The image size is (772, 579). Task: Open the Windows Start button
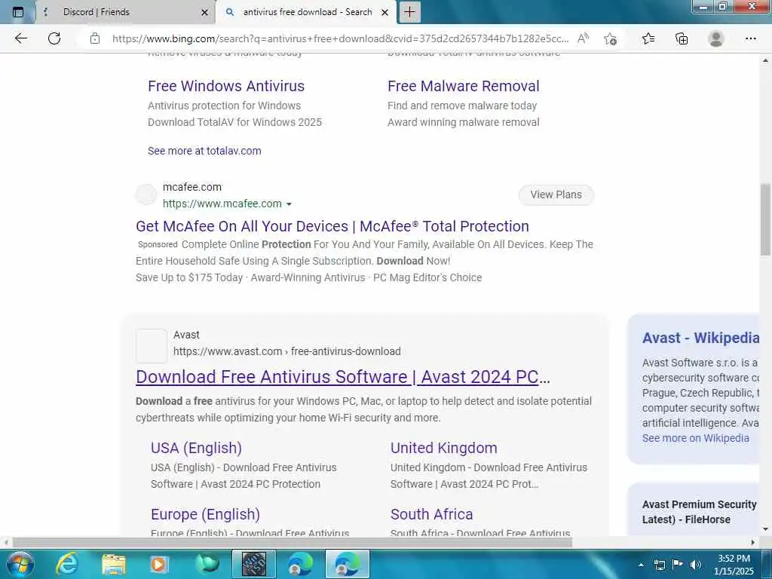[x=20, y=564]
